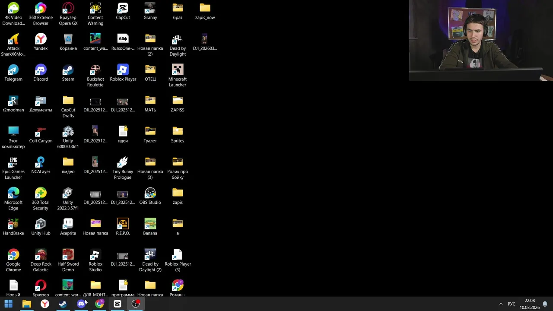Launch the Discord desktop shortcut

[x=41, y=73]
